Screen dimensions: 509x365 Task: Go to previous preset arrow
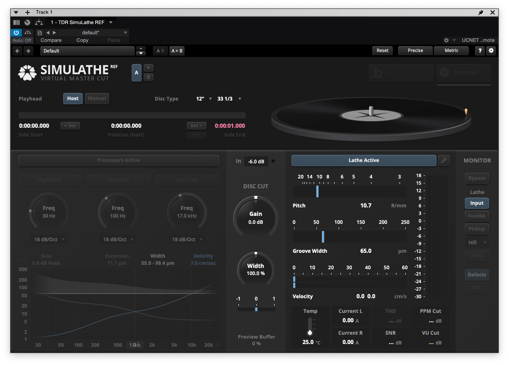[x=48, y=32]
